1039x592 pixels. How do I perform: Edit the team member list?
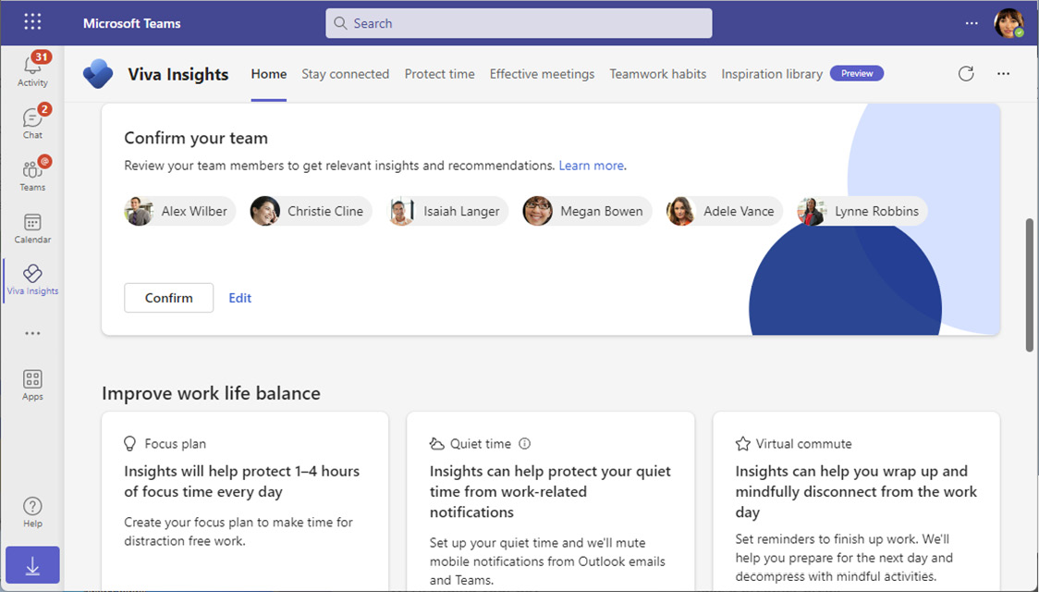click(x=239, y=298)
